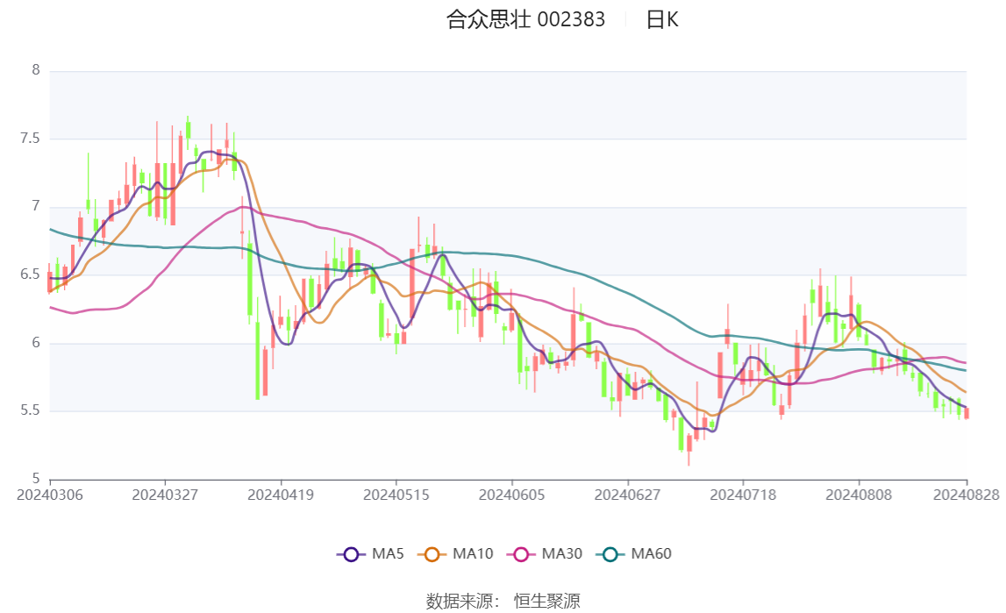This screenshot has width=1006, height=613.
Task: Toggle the MA5 legend series
Action: [x=370, y=554]
